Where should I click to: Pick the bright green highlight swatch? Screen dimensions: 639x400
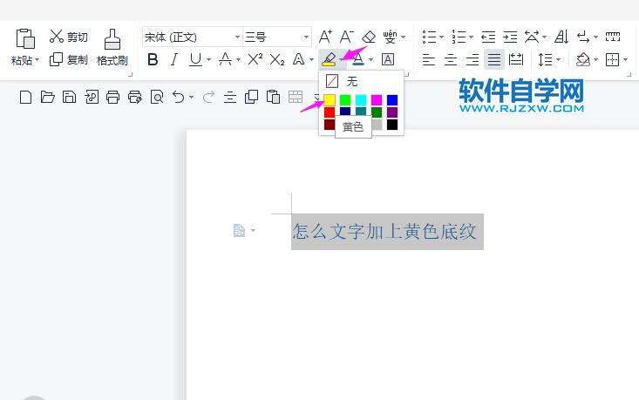click(x=345, y=100)
